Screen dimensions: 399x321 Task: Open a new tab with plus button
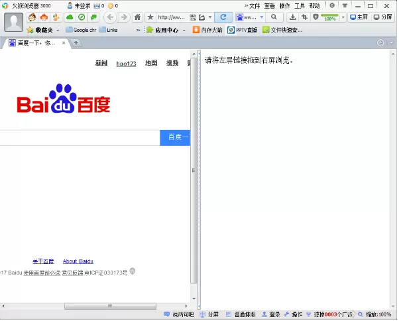coord(76,43)
